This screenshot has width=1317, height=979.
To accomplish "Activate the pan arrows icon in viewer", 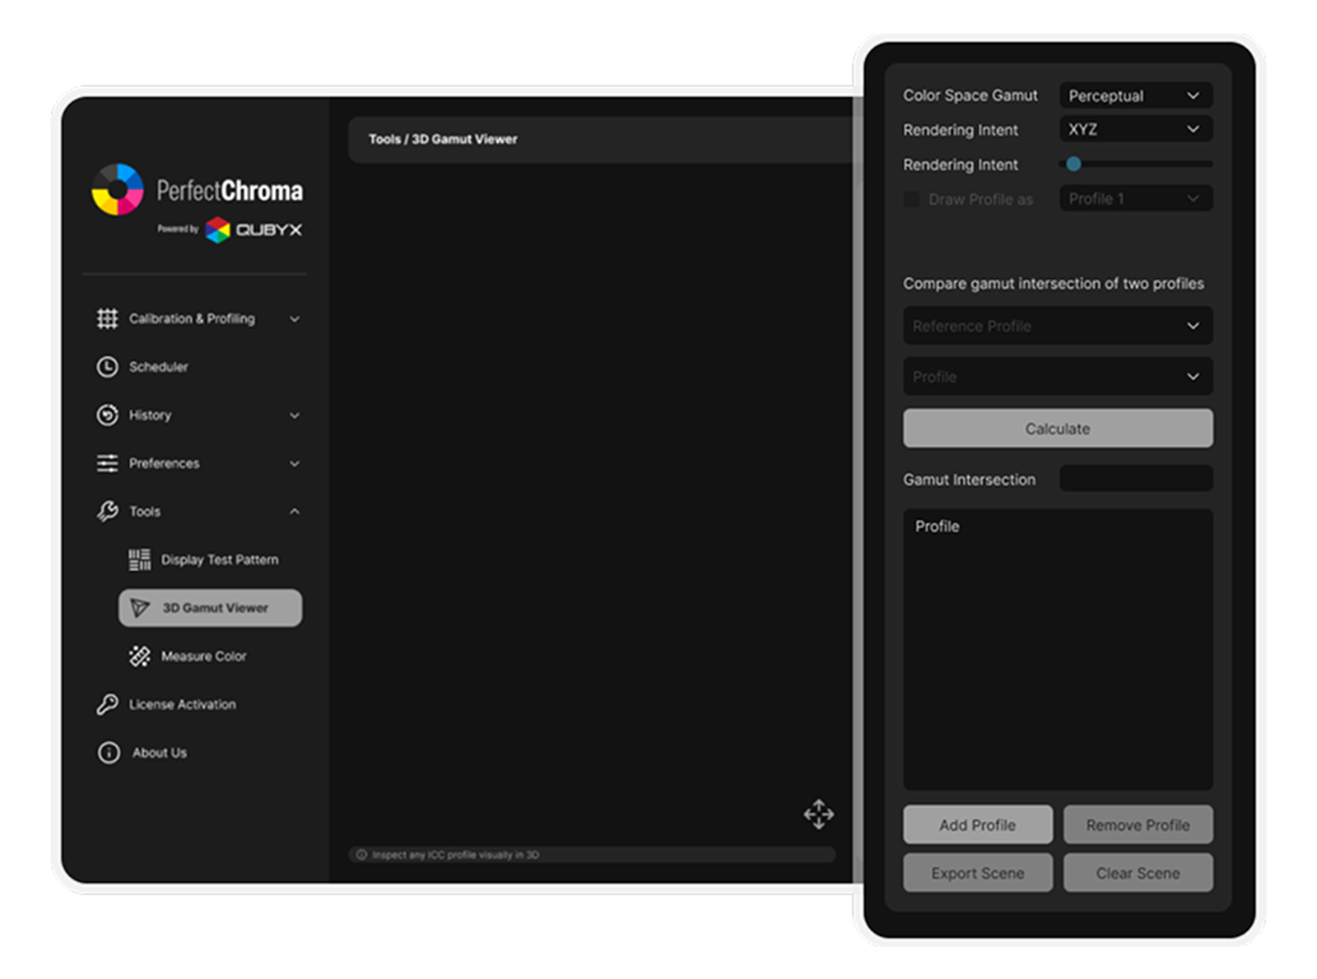I will [x=819, y=814].
